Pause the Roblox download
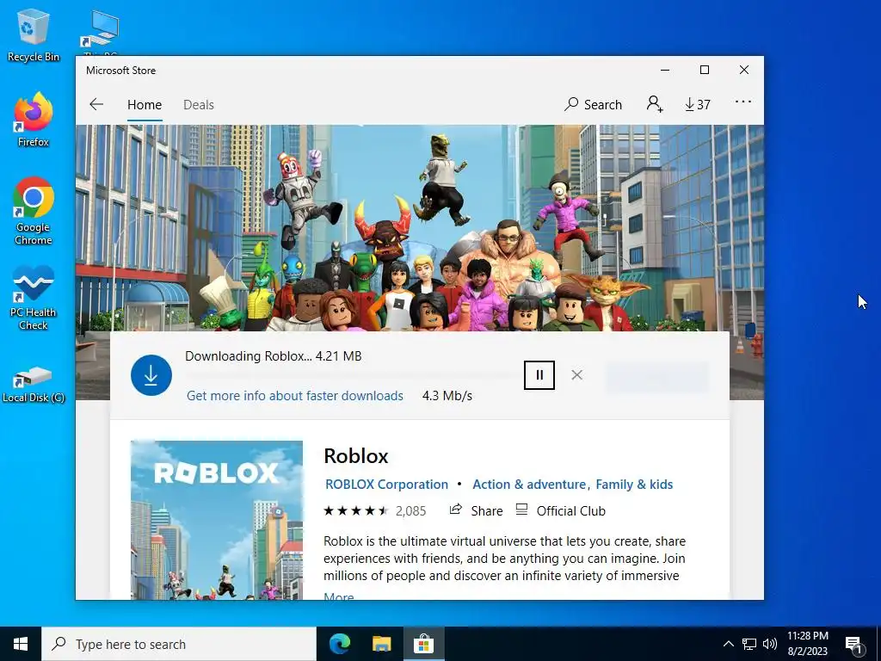The image size is (881, 661). click(x=539, y=375)
